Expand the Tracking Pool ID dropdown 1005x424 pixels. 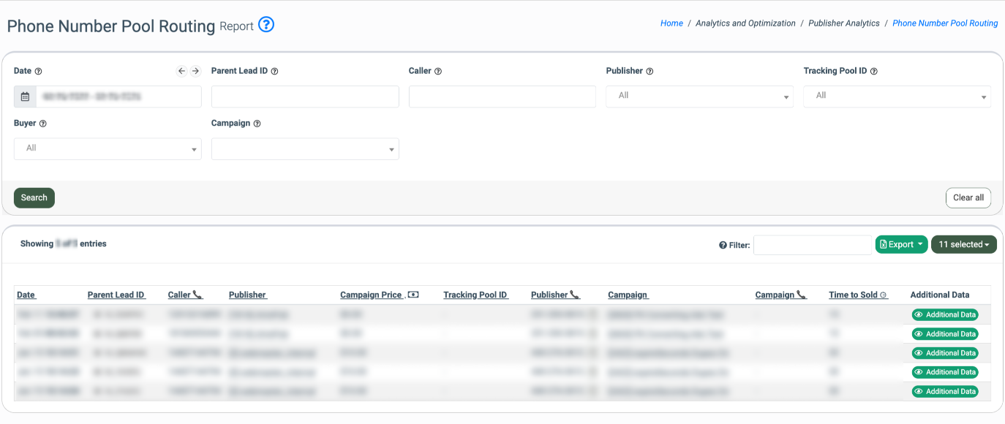[897, 96]
